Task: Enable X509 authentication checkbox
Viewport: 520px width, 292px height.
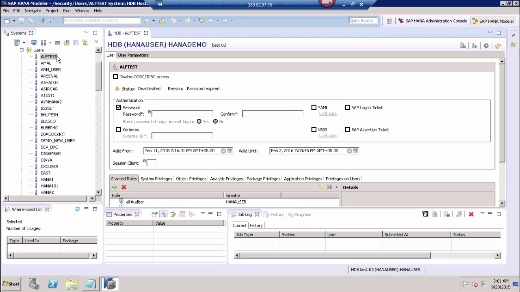Action: (x=314, y=129)
